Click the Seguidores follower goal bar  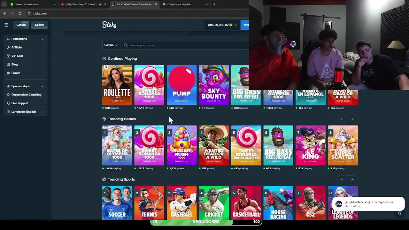tap(206, 222)
